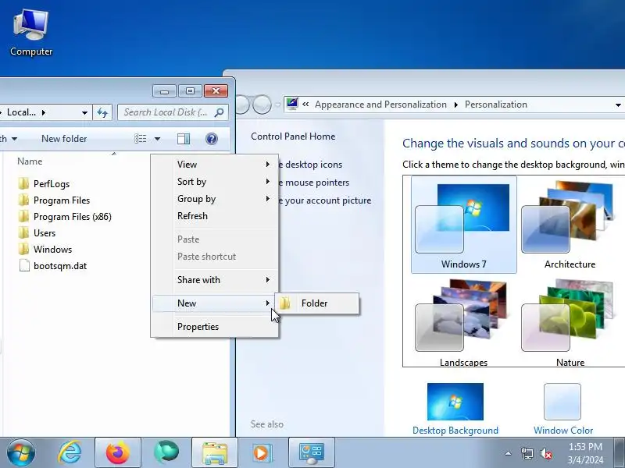This screenshot has height=468, width=625.
Task: Open the Windows Start menu
Action: click(21, 452)
